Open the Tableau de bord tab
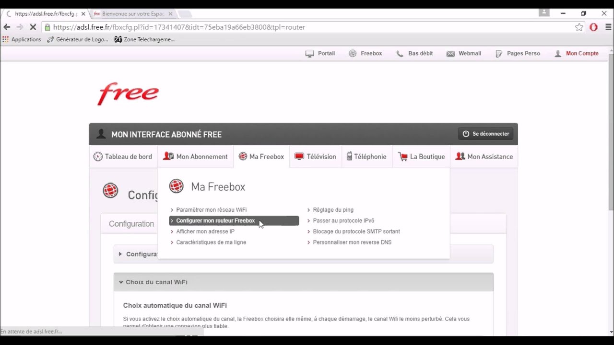Viewport: 614px width, 345px height. pyautogui.click(x=123, y=157)
